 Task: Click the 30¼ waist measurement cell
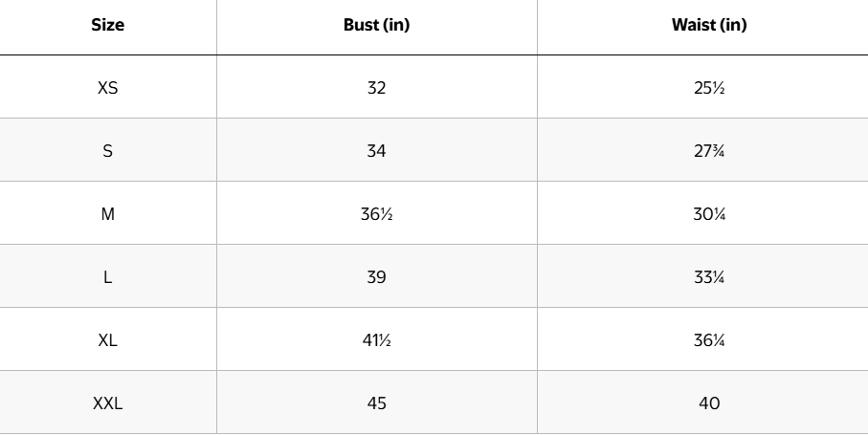click(x=709, y=213)
